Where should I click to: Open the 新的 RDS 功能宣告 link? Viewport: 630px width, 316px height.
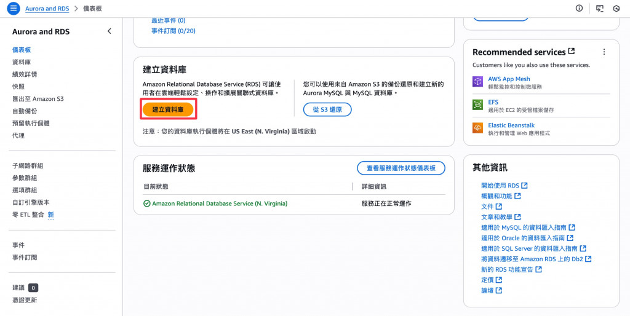(x=511, y=269)
